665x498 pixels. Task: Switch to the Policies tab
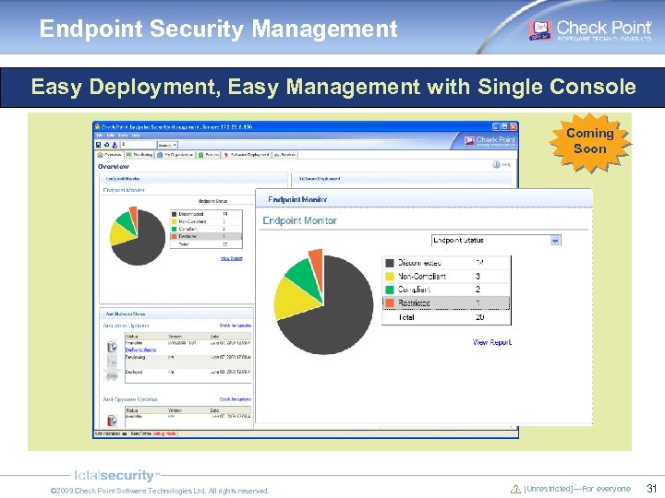coord(209,155)
